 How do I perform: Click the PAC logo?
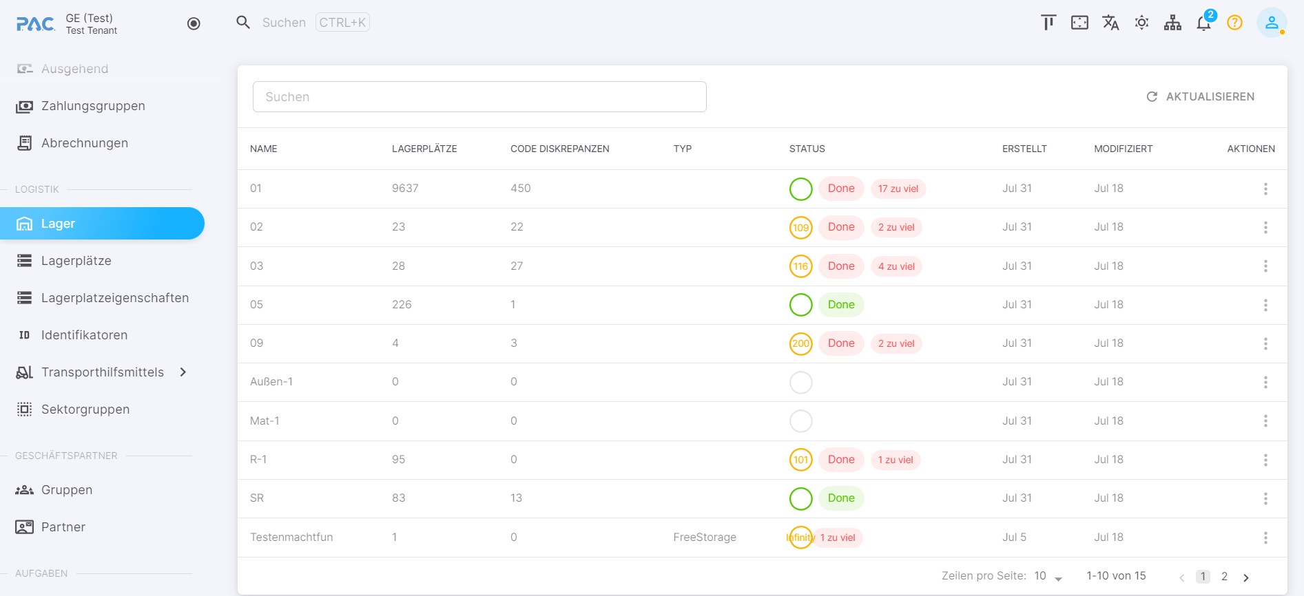tap(36, 24)
